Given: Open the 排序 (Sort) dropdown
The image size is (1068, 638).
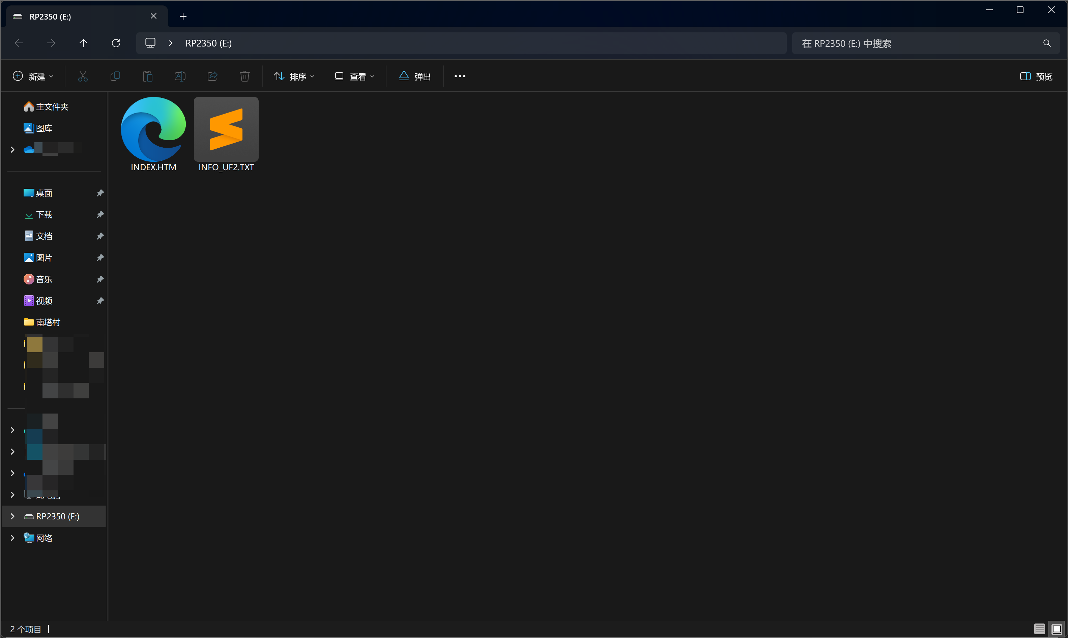Looking at the screenshot, I should click(295, 77).
